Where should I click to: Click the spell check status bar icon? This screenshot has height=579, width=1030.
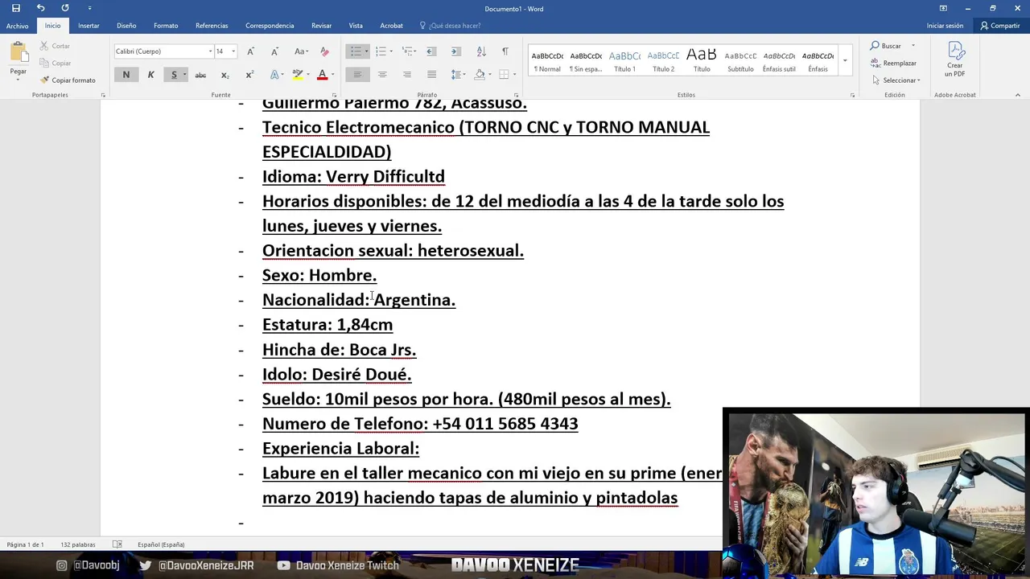(x=117, y=544)
